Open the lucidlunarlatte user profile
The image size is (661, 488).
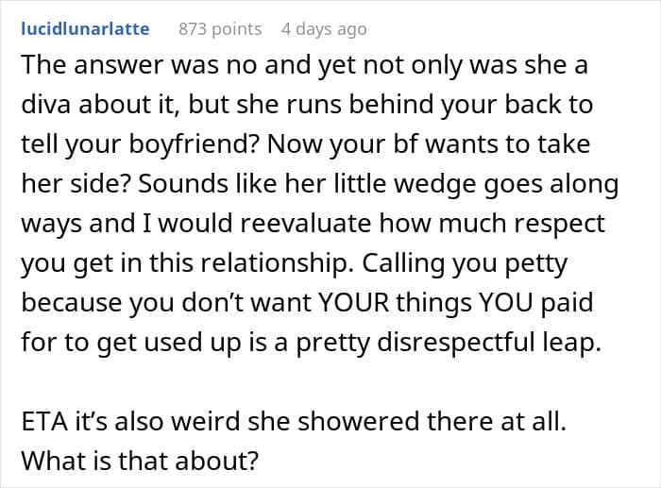pyautogui.click(x=85, y=28)
